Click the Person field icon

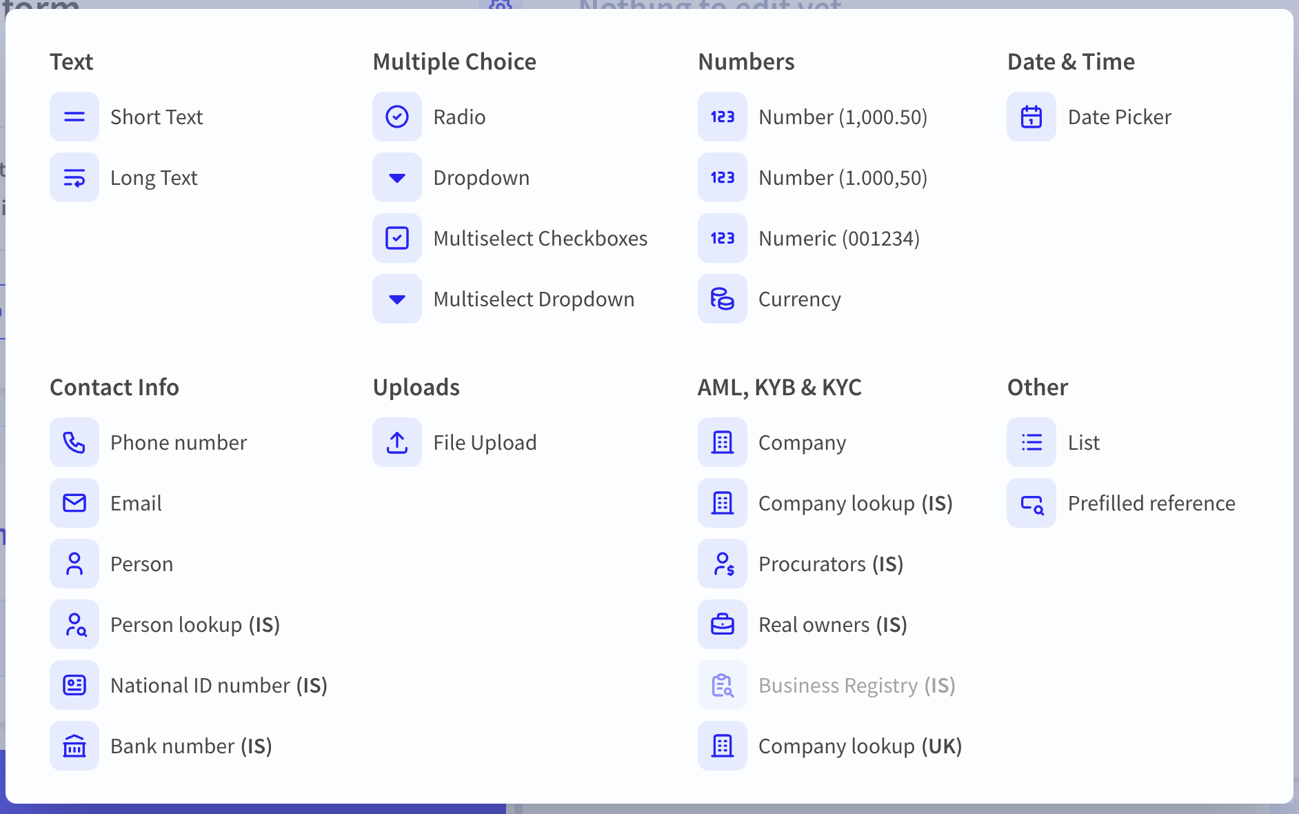tap(74, 564)
